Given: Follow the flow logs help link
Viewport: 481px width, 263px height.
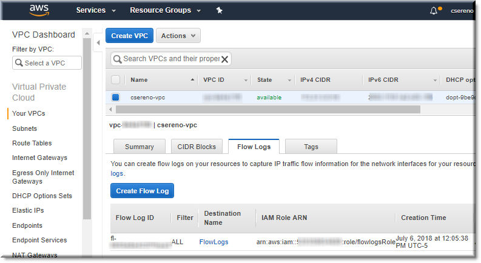Looking at the screenshot, I should [x=116, y=173].
